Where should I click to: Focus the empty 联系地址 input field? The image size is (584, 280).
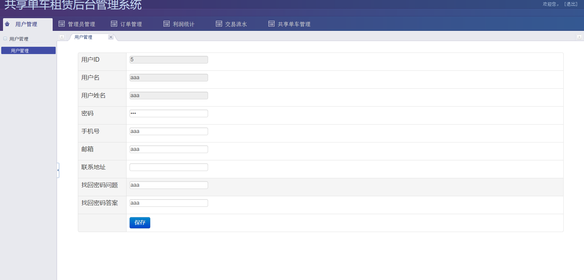pos(169,167)
